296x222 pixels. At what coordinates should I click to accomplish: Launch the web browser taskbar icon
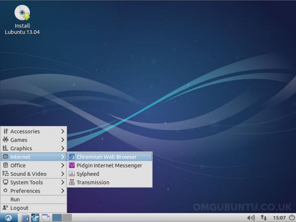[x=35, y=218]
